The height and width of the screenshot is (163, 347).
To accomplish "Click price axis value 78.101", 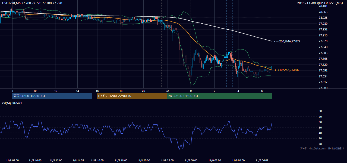I will tap(323, 6).
